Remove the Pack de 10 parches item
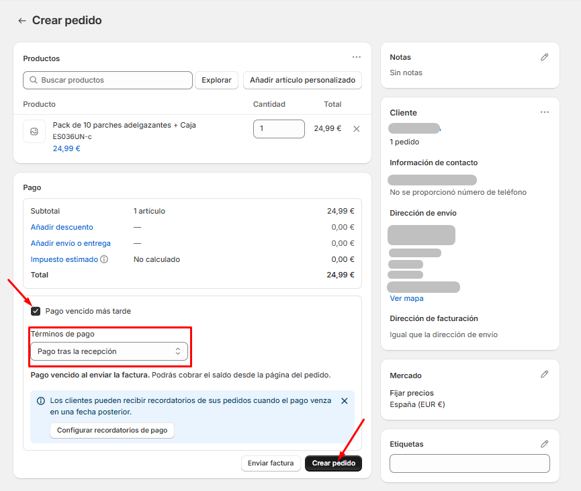 pyautogui.click(x=357, y=129)
